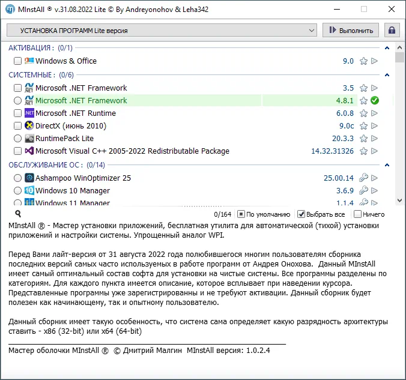Click star icon for DirectX row
The width and height of the screenshot is (406, 380).
(363, 126)
